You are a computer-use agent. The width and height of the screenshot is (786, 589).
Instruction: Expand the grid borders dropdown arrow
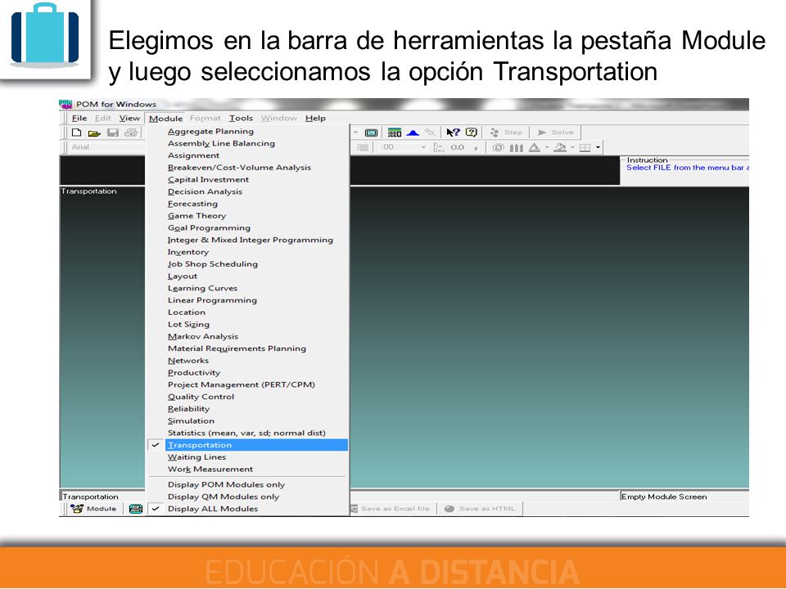coord(598,148)
